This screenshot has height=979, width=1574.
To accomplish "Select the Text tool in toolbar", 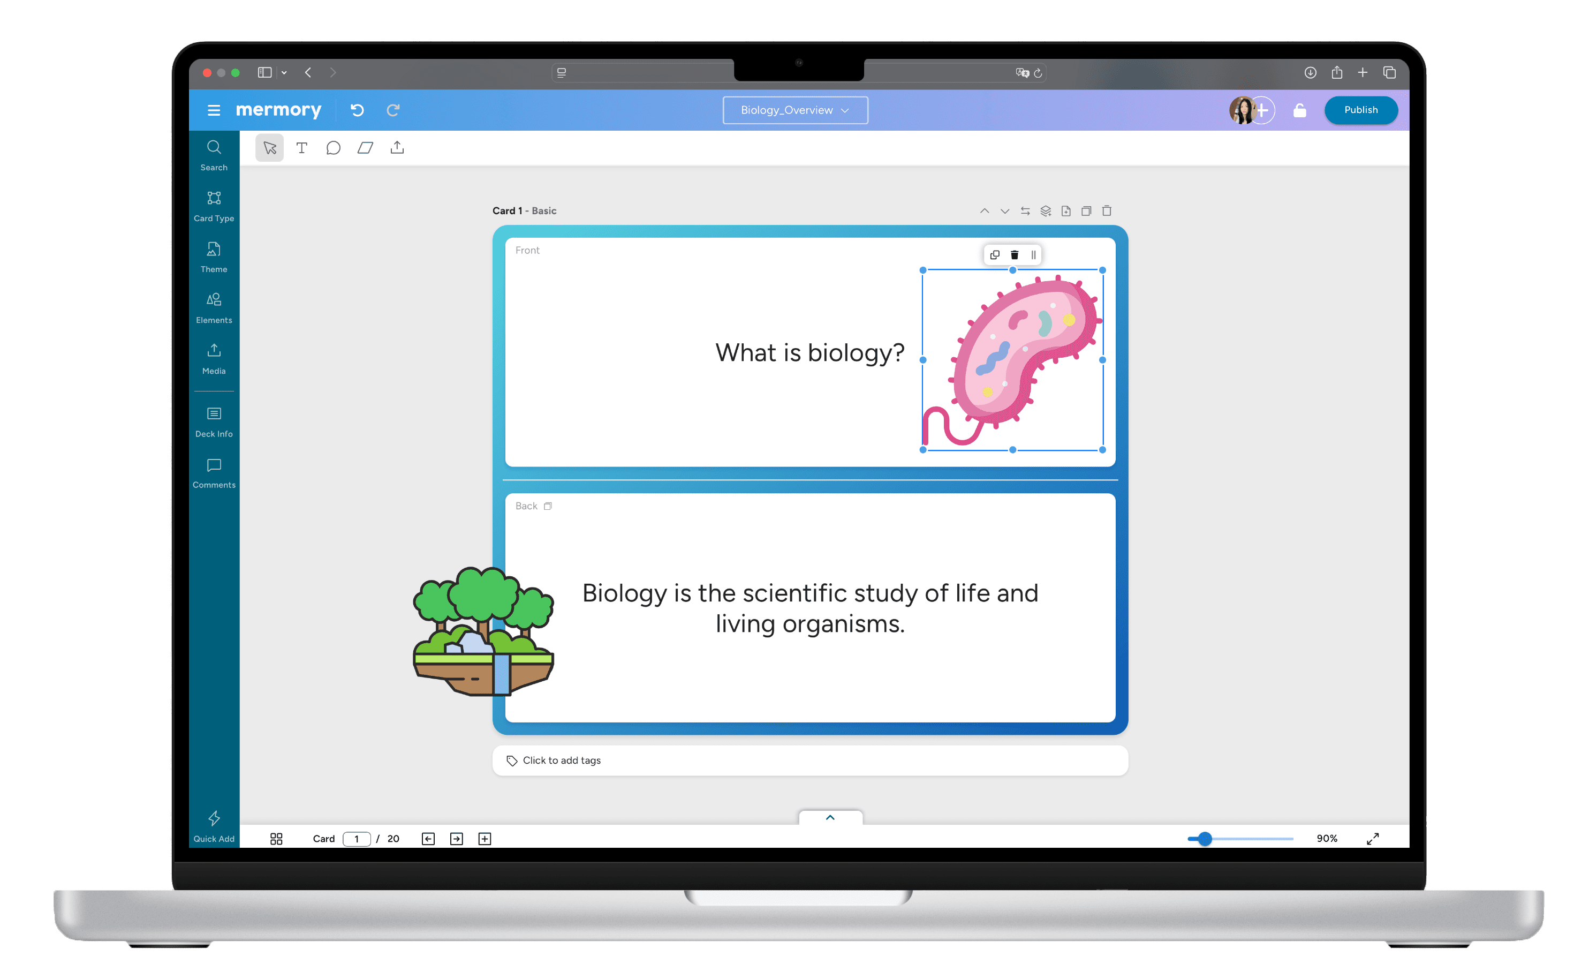I will pos(301,148).
